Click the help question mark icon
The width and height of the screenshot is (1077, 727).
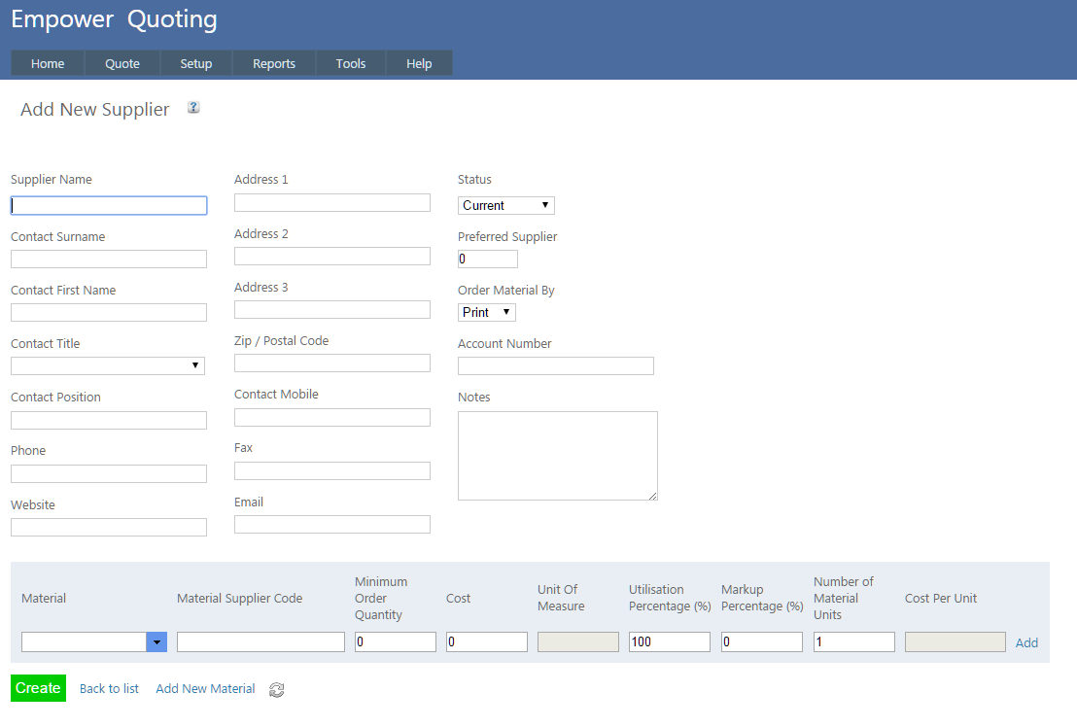193,108
